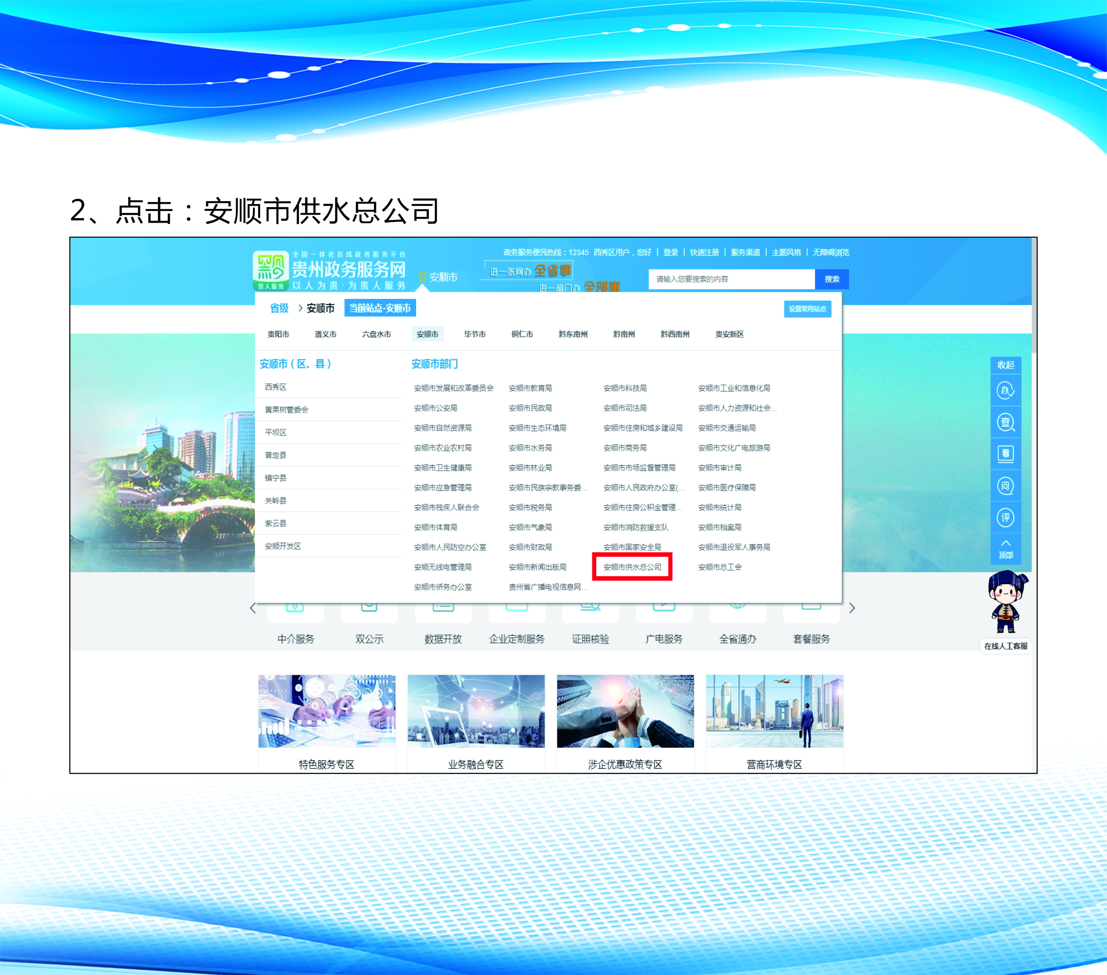This screenshot has width=1107, height=975.
Task: Click the 问 sidebar icon
Action: pos(1006,485)
